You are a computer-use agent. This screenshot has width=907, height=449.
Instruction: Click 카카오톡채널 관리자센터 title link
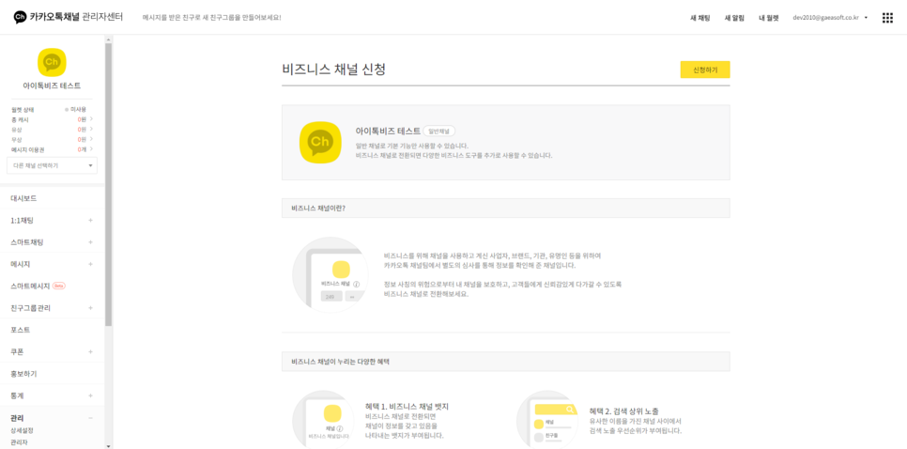(x=76, y=17)
